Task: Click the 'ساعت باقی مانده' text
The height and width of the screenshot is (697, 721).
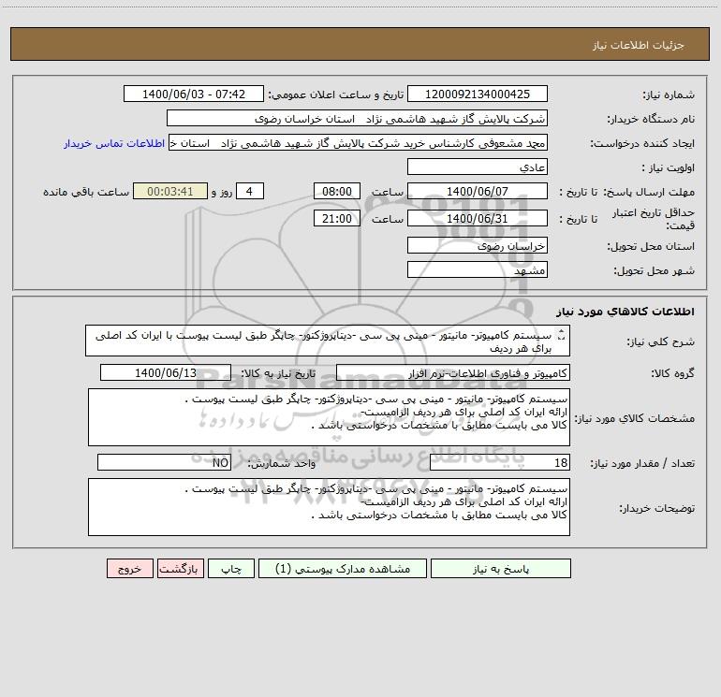Action: tap(86, 192)
